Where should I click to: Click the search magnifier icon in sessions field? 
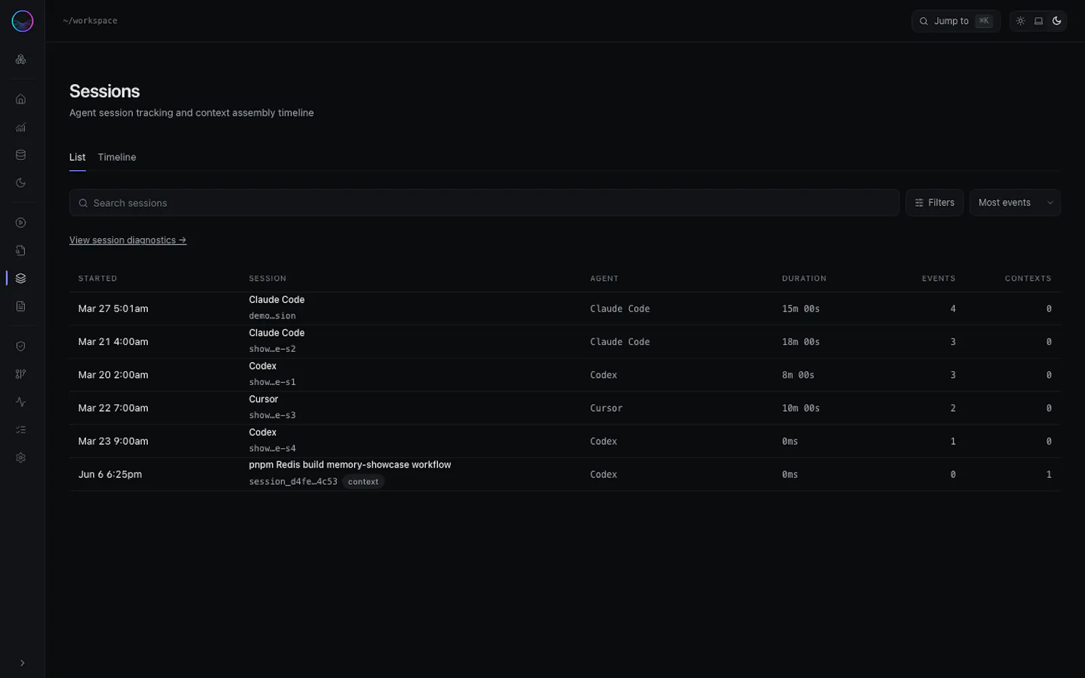tap(83, 203)
